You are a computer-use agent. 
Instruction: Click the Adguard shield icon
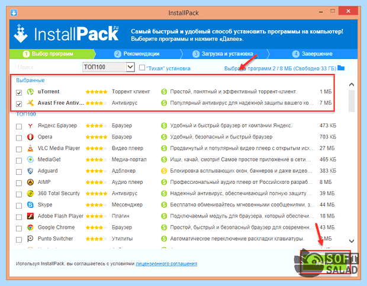click(30, 171)
